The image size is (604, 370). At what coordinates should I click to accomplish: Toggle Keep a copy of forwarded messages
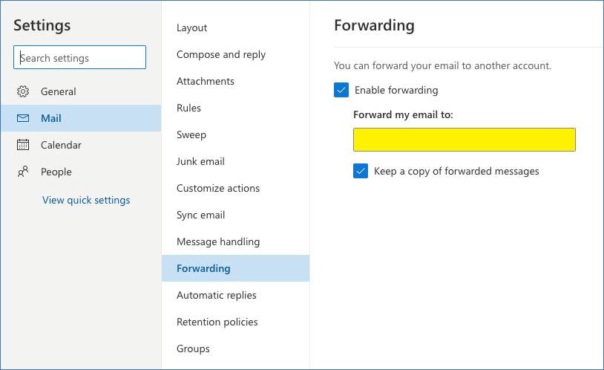pos(360,171)
